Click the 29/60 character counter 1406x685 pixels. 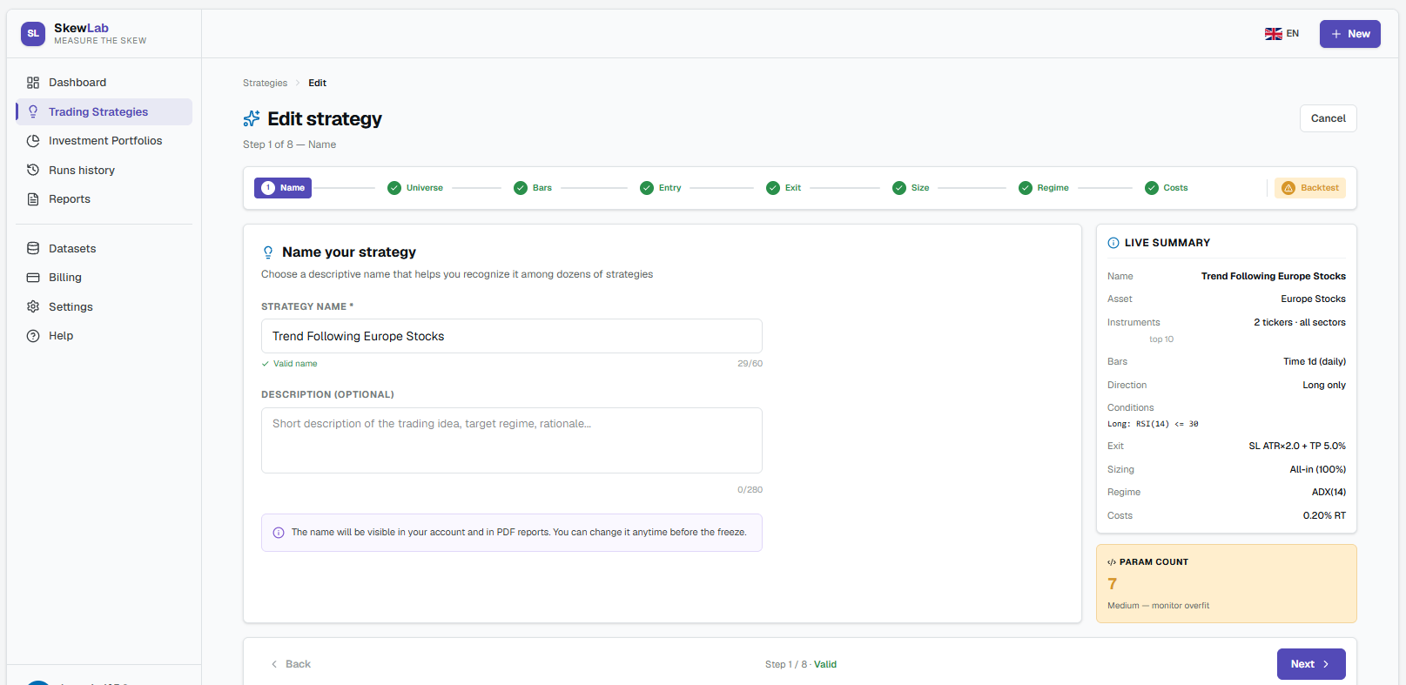click(750, 364)
